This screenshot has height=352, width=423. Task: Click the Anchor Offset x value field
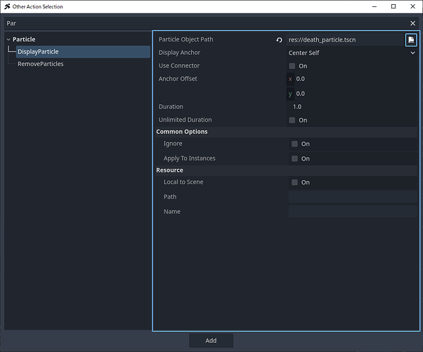point(355,79)
